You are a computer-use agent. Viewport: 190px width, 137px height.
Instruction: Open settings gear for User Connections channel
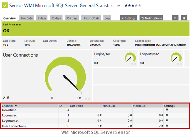pos(167,126)
